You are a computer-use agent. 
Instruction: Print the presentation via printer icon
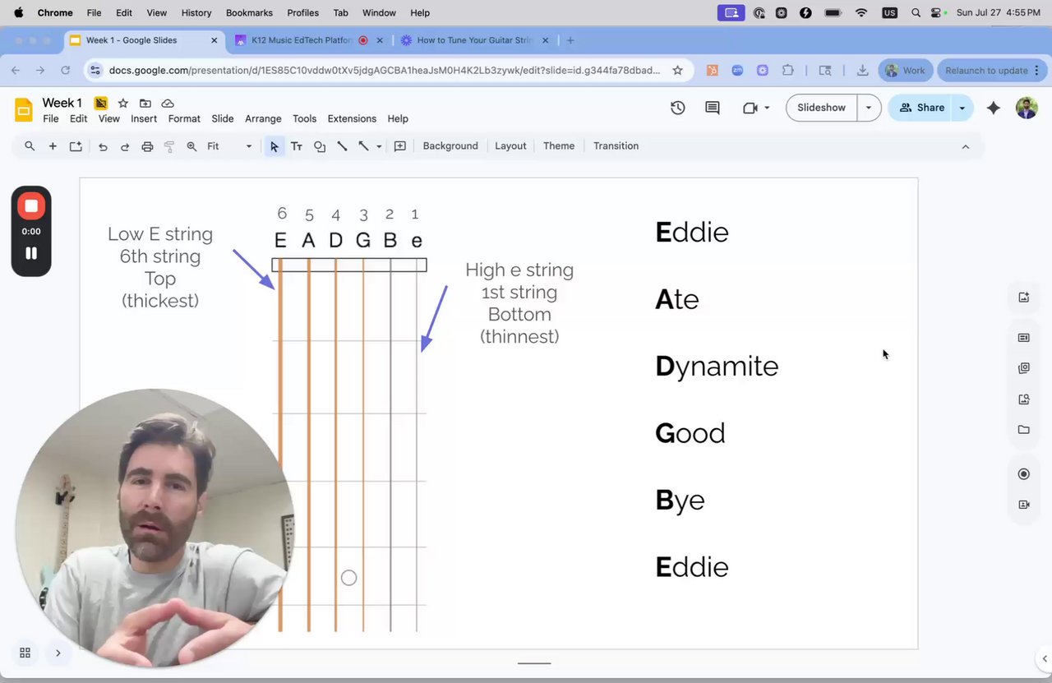coord(147,146)
